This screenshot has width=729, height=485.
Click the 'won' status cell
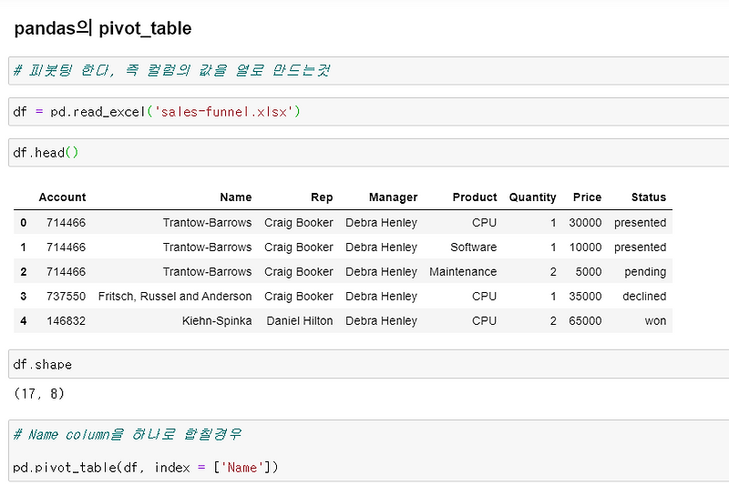coord(655,321)
